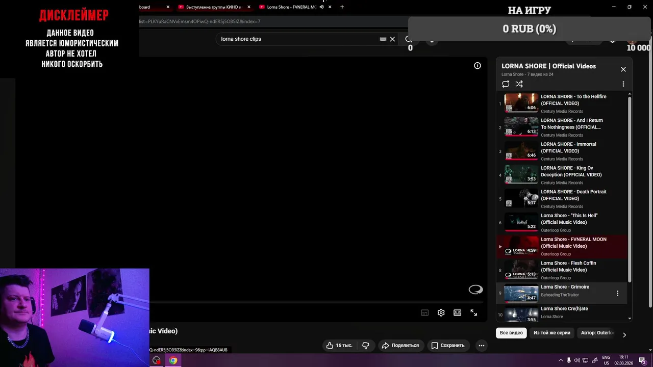Select Lorna Shore Grimoire playlist item

[562, 294]
